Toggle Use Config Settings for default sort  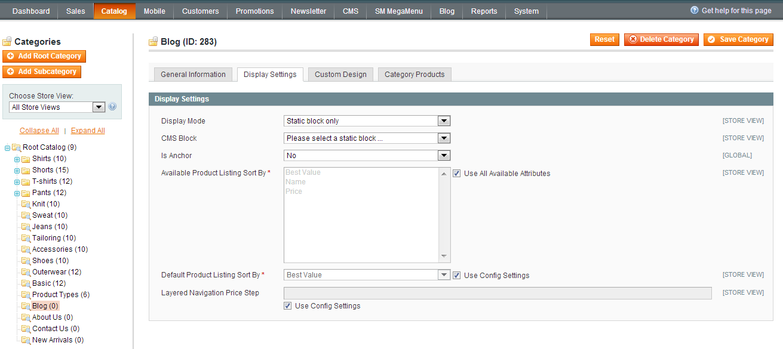[x=457, y=276]
